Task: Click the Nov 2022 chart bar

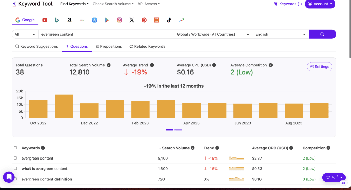Action: 64,106
